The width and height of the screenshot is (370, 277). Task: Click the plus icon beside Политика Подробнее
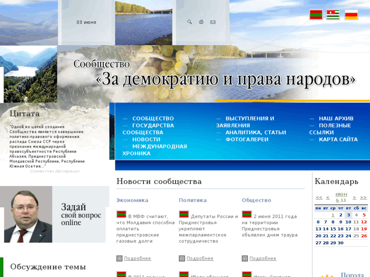(x=182, y=259)
